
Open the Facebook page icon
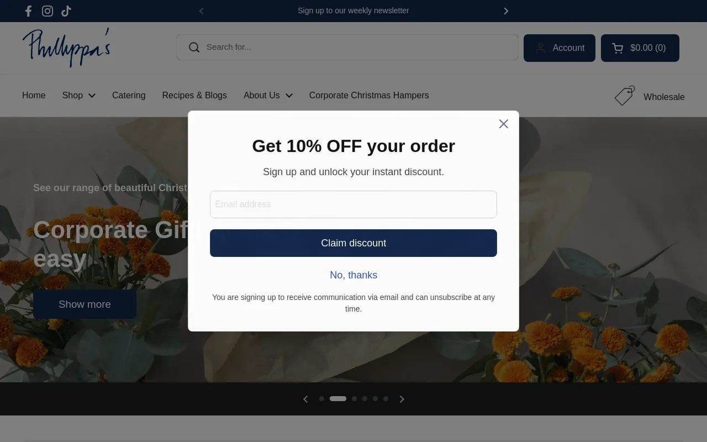tap(29, 11)
